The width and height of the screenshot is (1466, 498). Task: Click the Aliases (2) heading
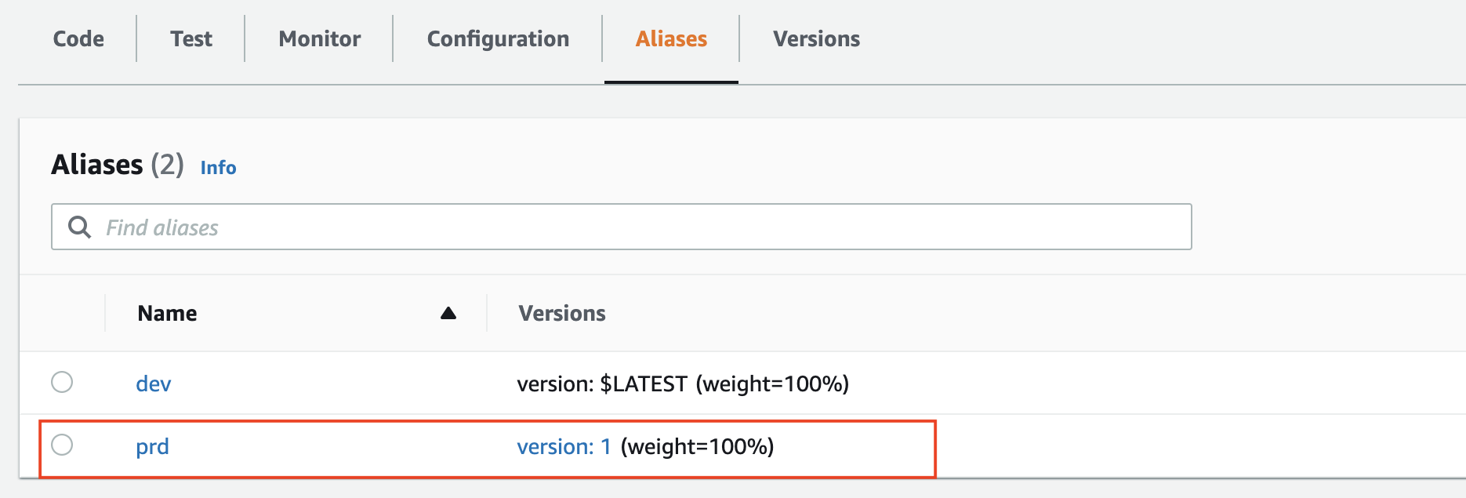[x=118, y=165]
